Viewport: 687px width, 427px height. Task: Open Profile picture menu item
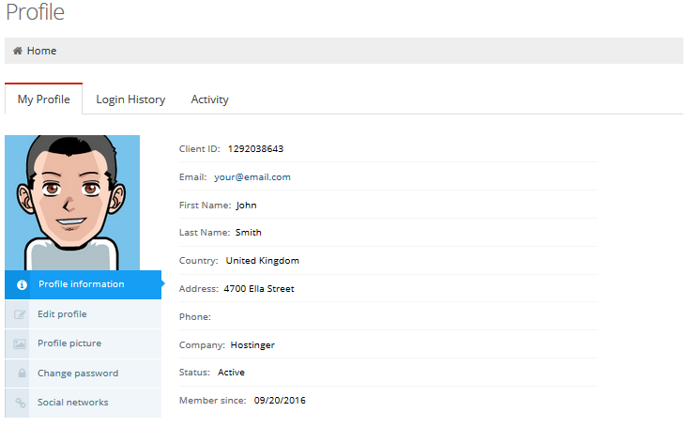click(x=84, y=343)
